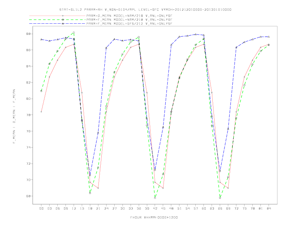
Task: Click x-axis tick label 06
Action: tap(58, 208)
